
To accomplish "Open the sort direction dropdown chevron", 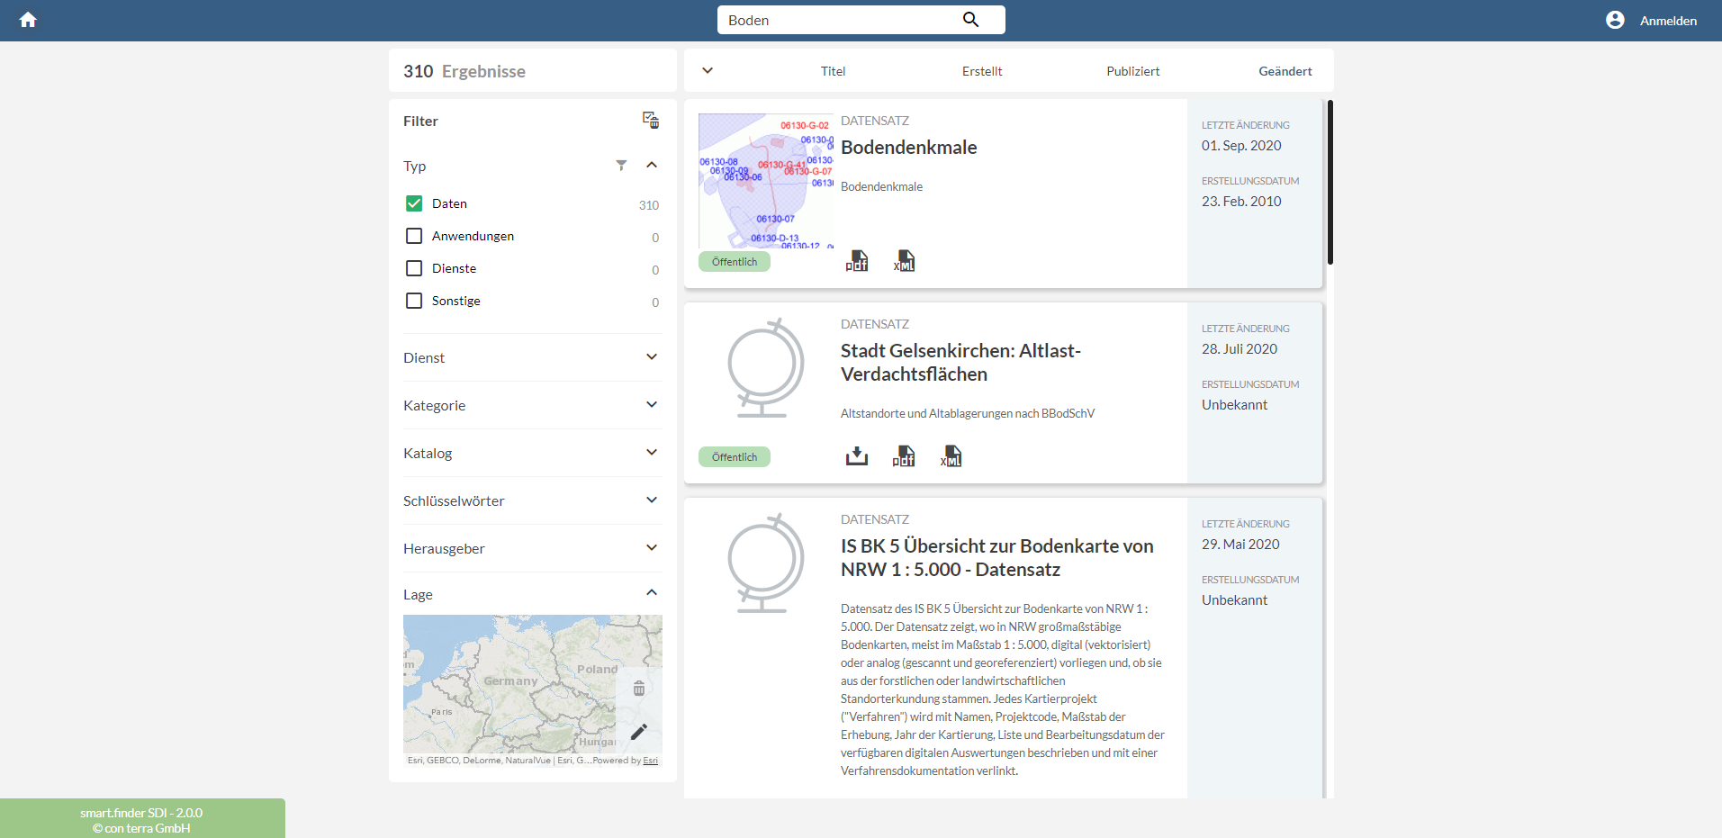I will click(x=708, y=70).
